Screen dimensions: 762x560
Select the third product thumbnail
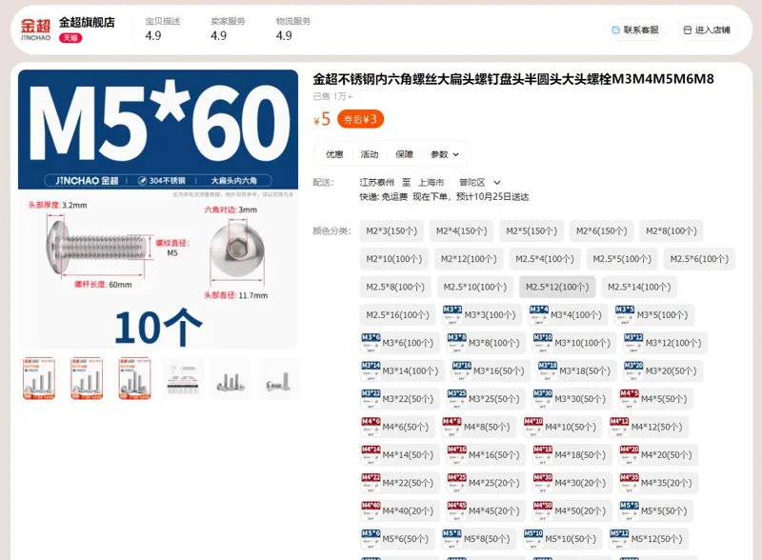click(x=134, y=379)
